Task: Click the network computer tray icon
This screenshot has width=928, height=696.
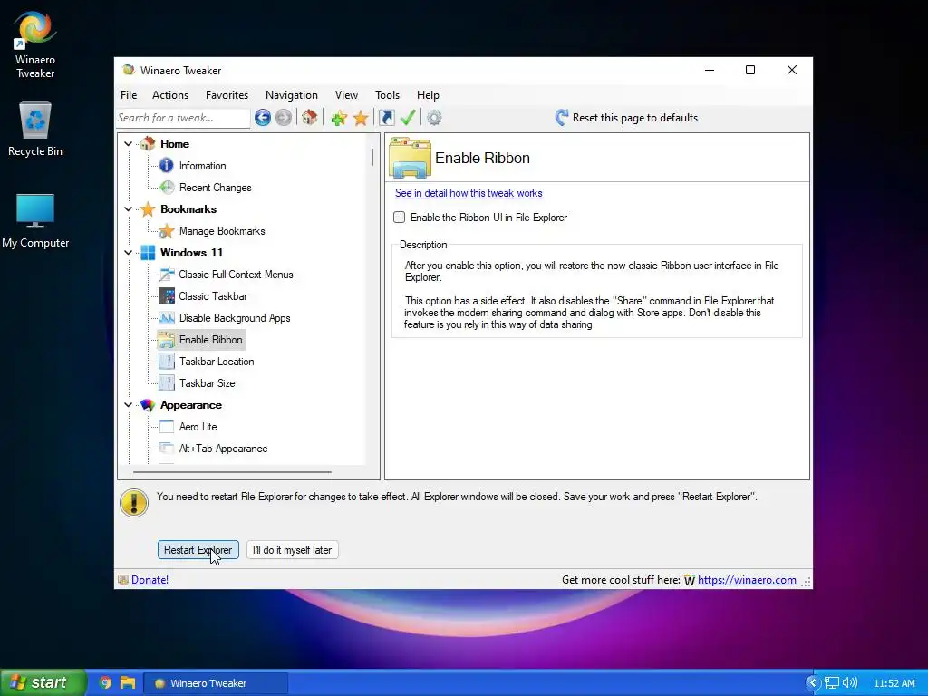Action: [x=832, y=683]
